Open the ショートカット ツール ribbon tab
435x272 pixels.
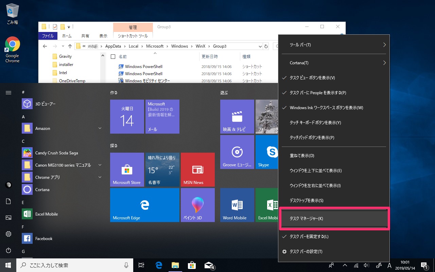tap(133, 36)
